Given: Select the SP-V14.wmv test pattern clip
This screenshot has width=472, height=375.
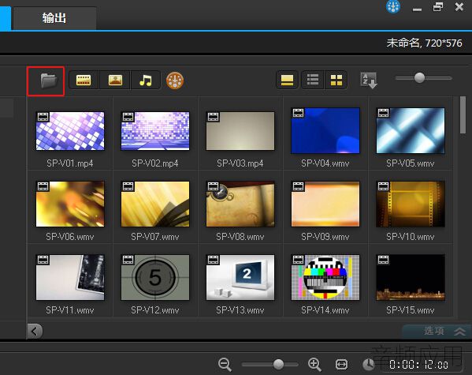Looking at the screenshot, I should tap(325, 278).
